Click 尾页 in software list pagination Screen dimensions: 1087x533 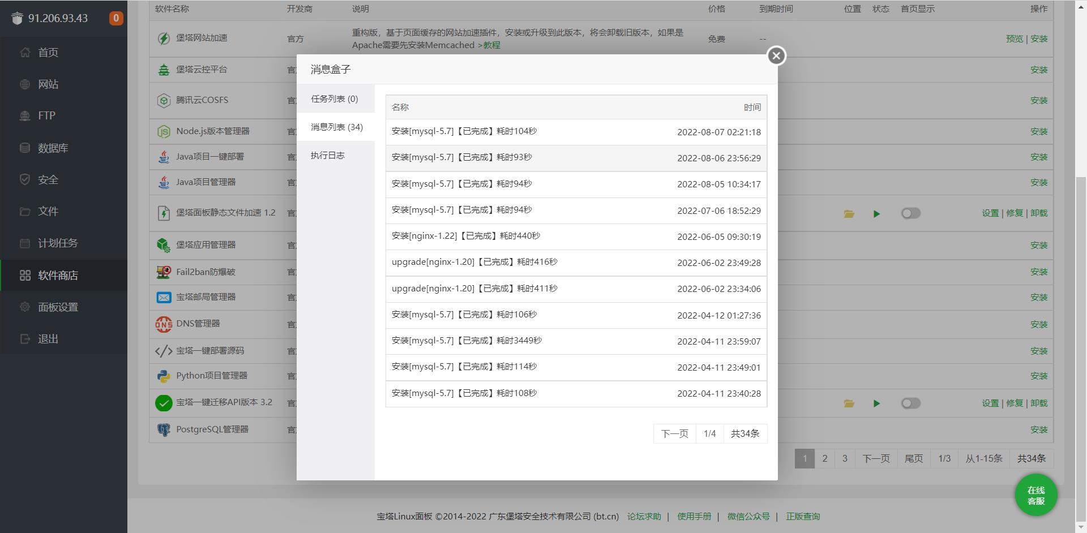(914, 458)
